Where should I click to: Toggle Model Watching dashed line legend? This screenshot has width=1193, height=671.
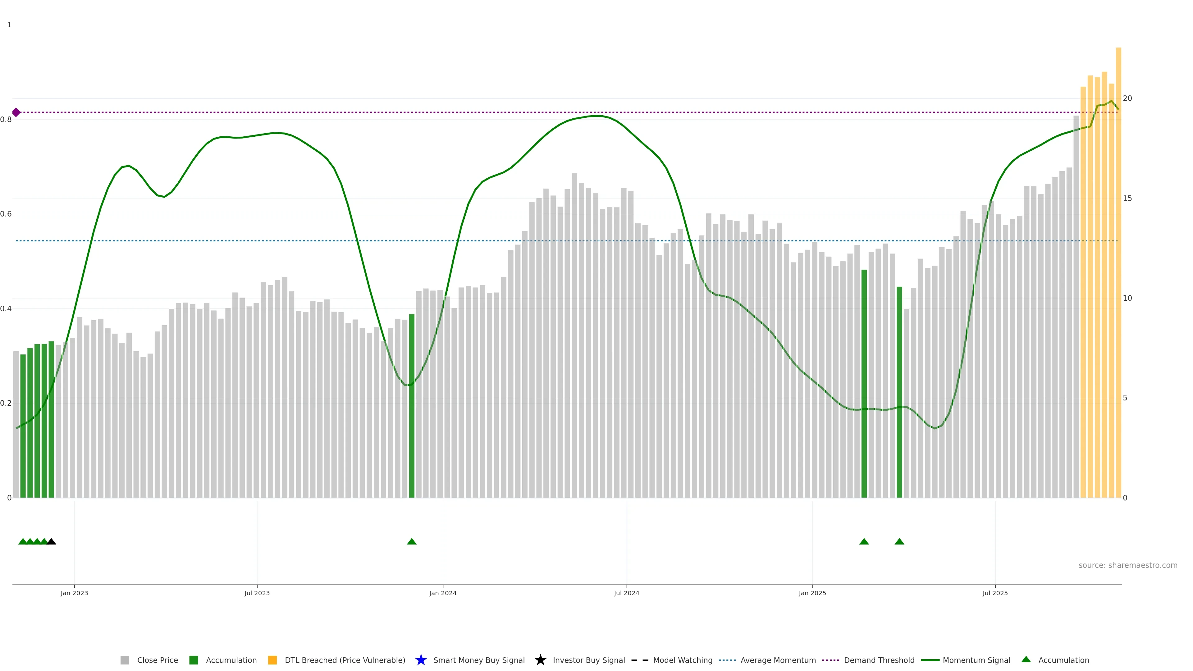(640, 660)
